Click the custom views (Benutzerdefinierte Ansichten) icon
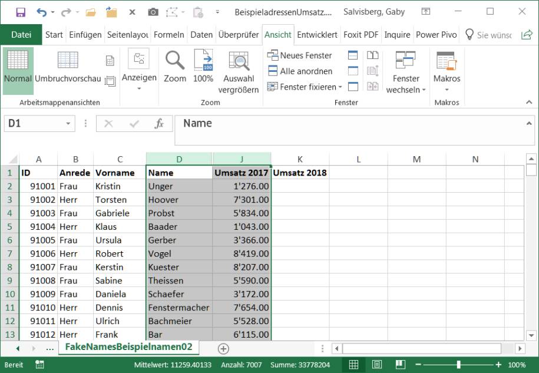The image size is (539, 373). (110, 81)
